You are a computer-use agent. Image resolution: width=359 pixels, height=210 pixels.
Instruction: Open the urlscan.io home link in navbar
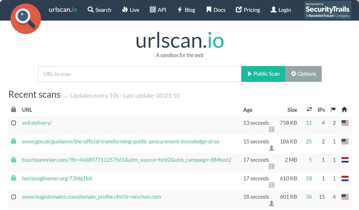(x=63, y=10)
